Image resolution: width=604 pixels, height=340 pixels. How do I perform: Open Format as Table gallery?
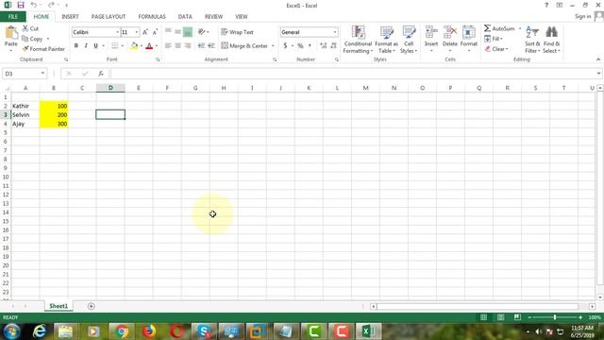point(386,40)
